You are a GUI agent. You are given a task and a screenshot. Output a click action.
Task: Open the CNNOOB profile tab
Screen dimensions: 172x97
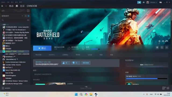32,6
